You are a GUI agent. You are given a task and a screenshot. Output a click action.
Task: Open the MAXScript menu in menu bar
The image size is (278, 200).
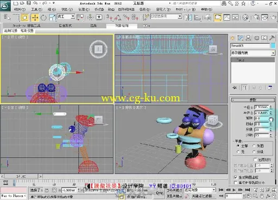pos(186,9)
